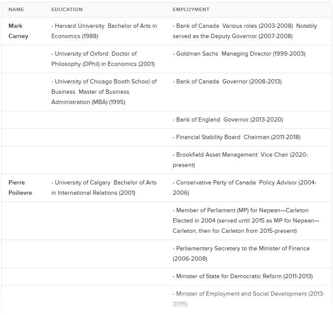This screenshot has width=333, height=315.
Task: Click the Minister of State Democratic Reform entry
Action: 242,276
